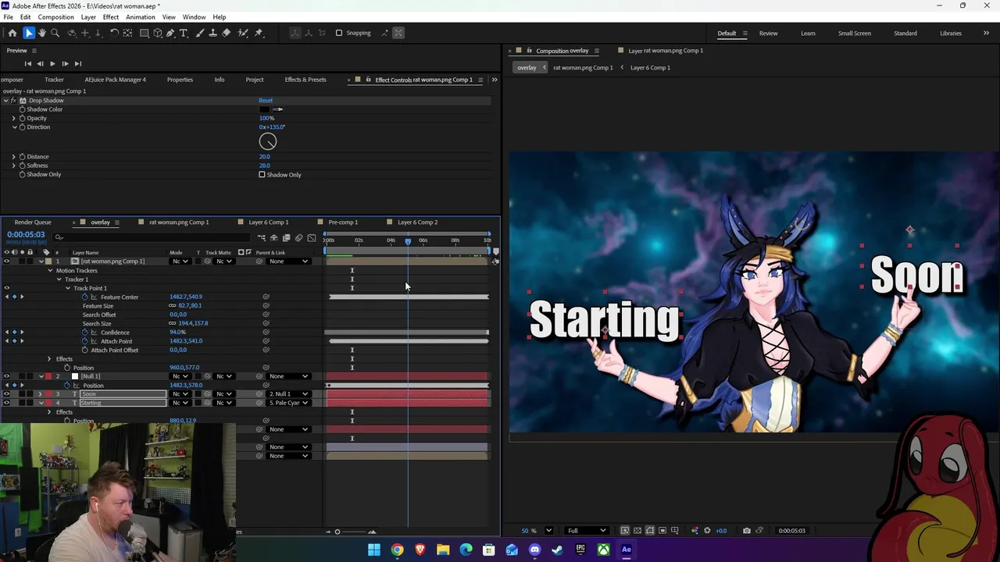Switch to the Learn workspace

coord(808,34)
